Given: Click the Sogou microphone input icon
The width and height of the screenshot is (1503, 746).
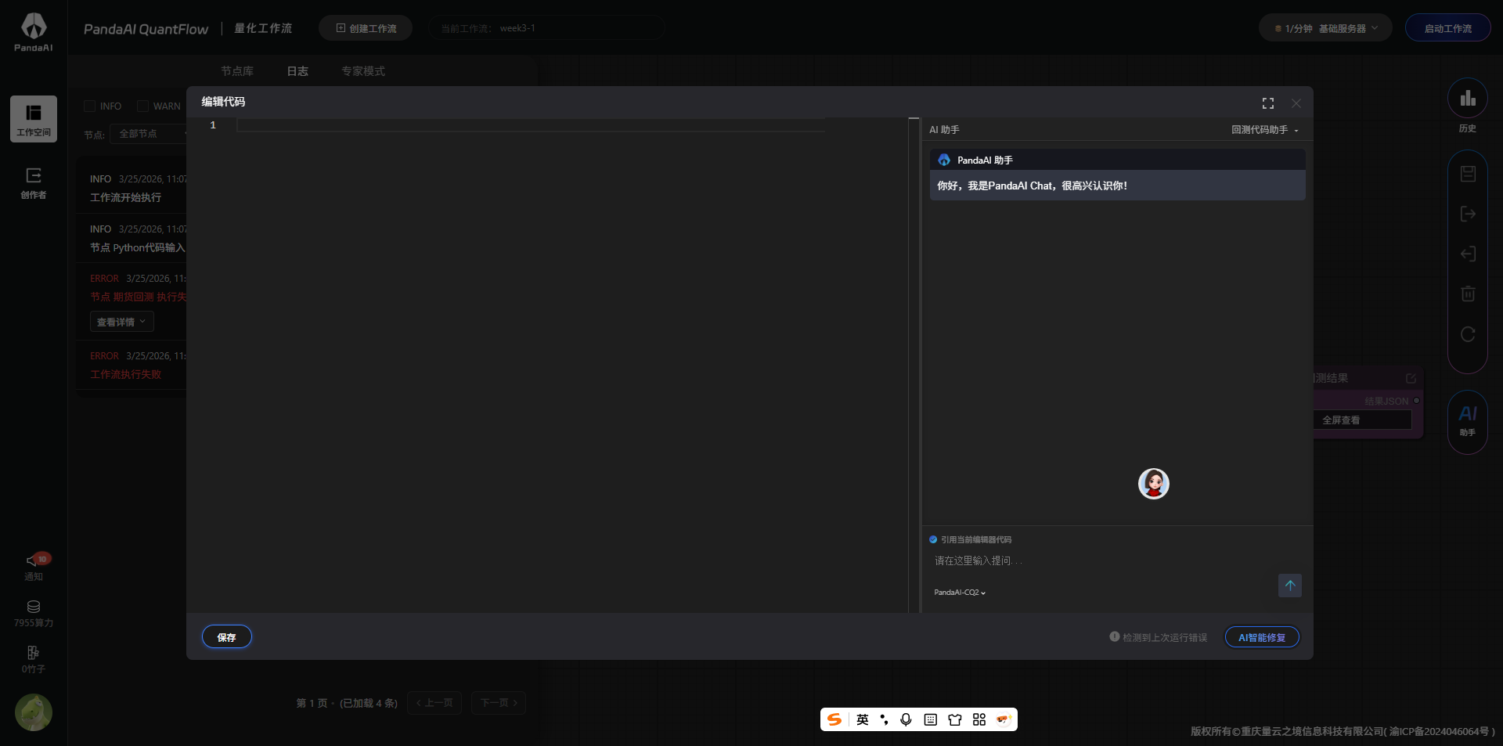Looking at the screenshot, I should click(x=906, y=719).
